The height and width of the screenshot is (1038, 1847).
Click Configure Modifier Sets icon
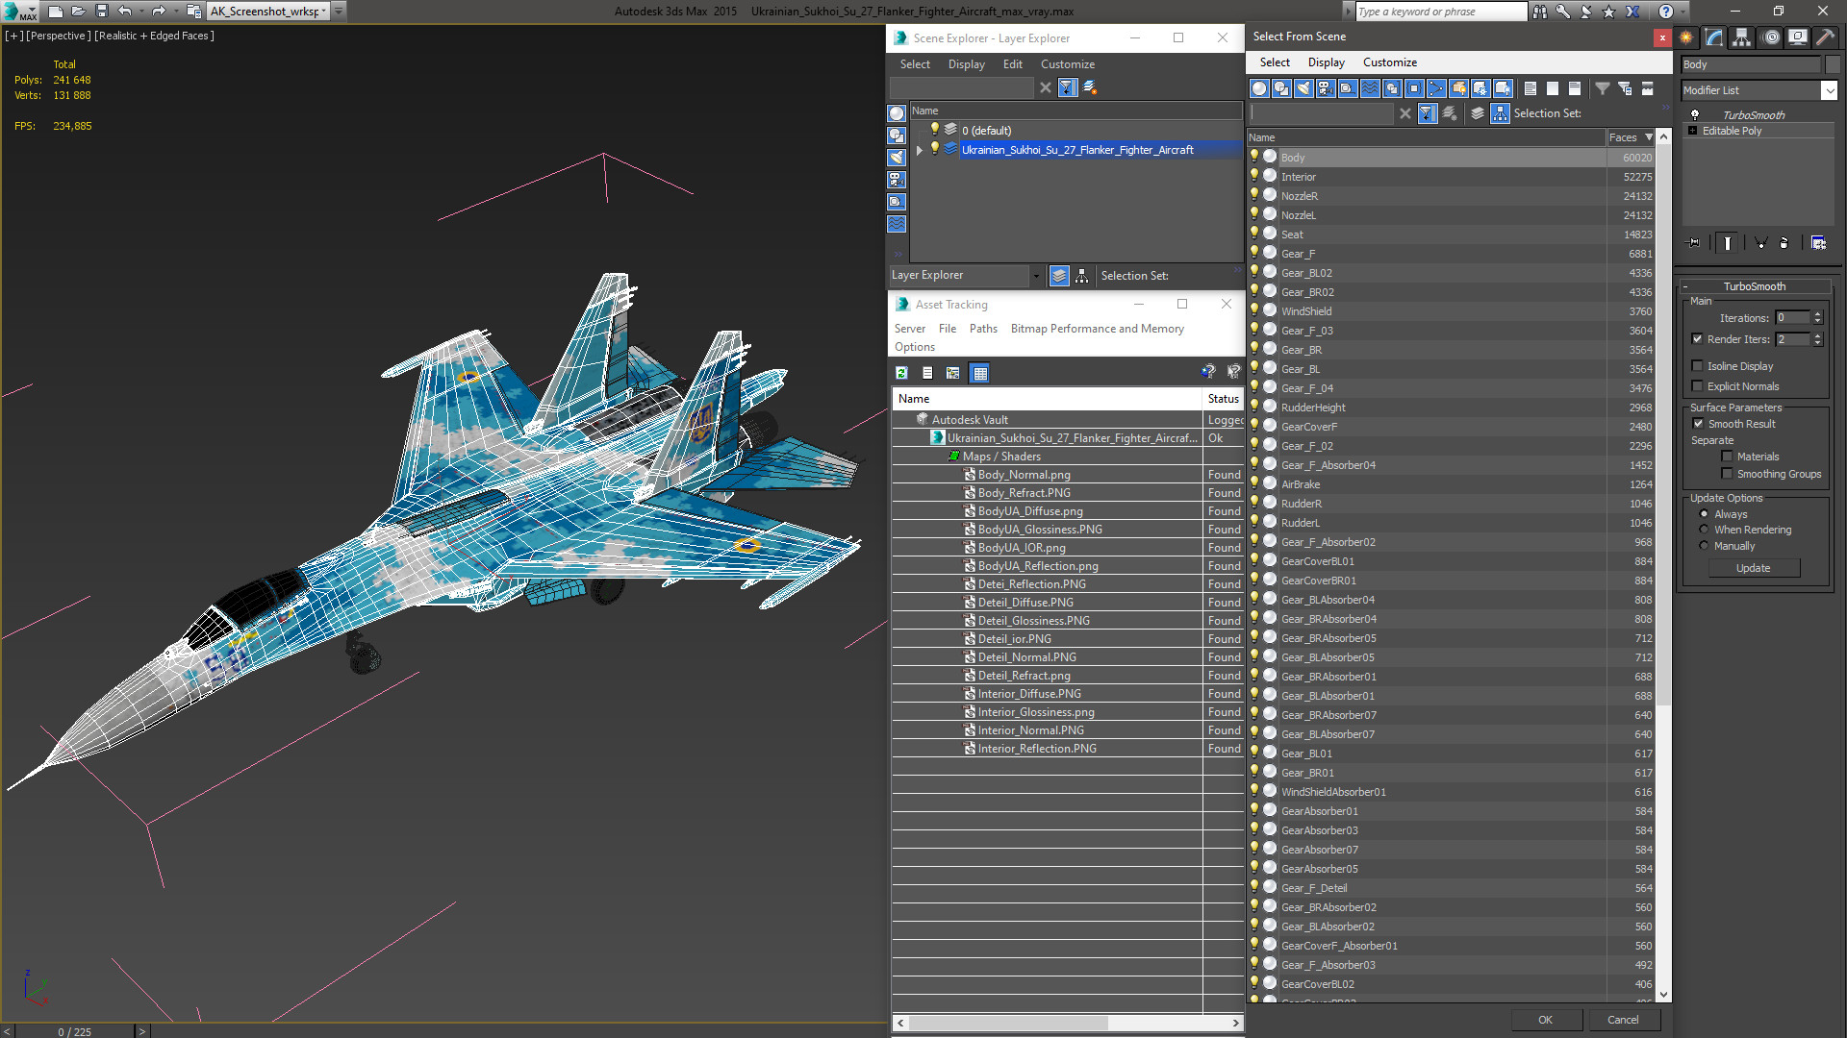coord(1818,243)
